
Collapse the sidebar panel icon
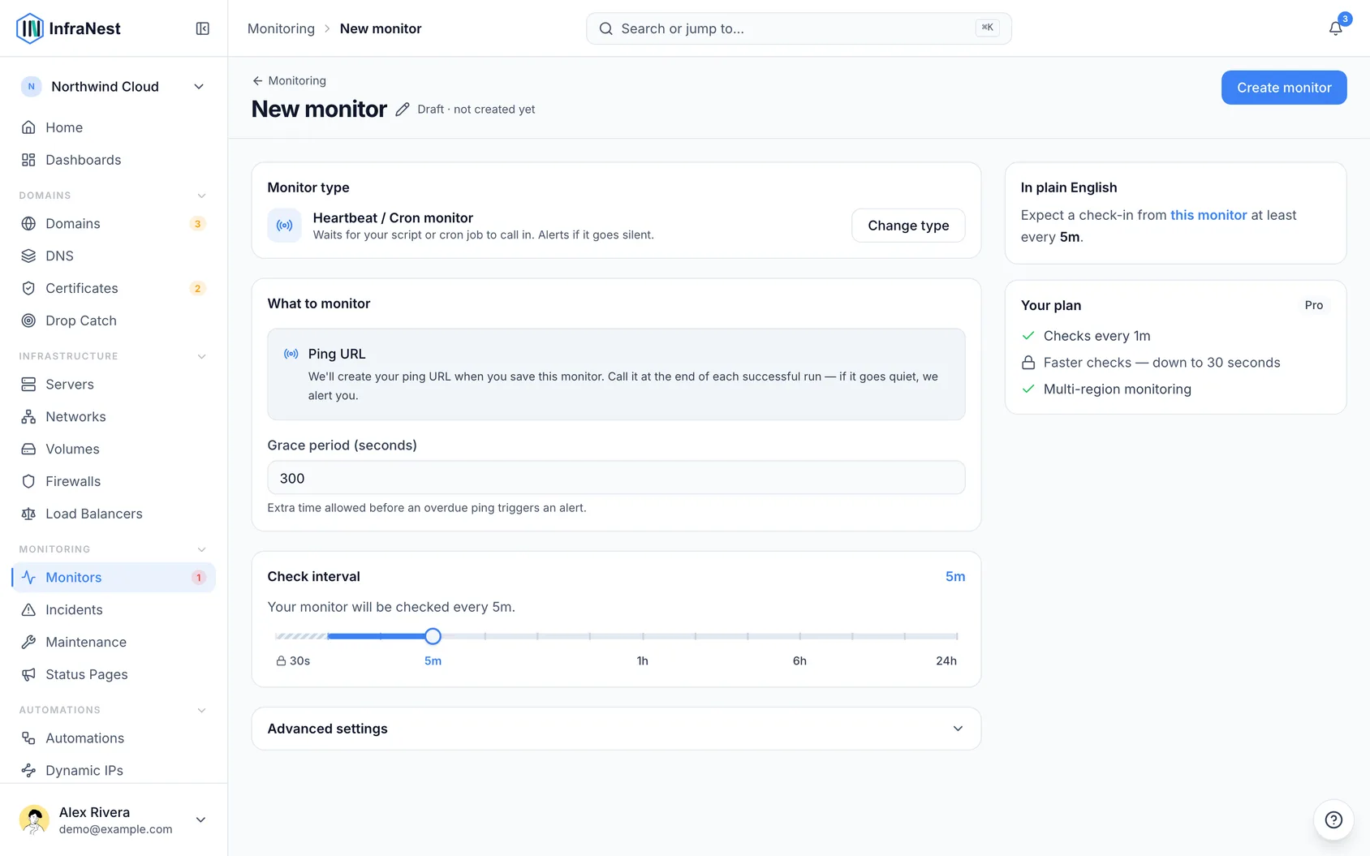(x=203, y=28)
